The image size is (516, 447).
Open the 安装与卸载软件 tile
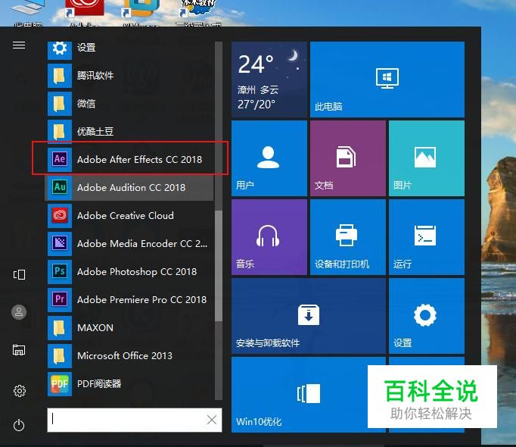click(x=309, y=316)
